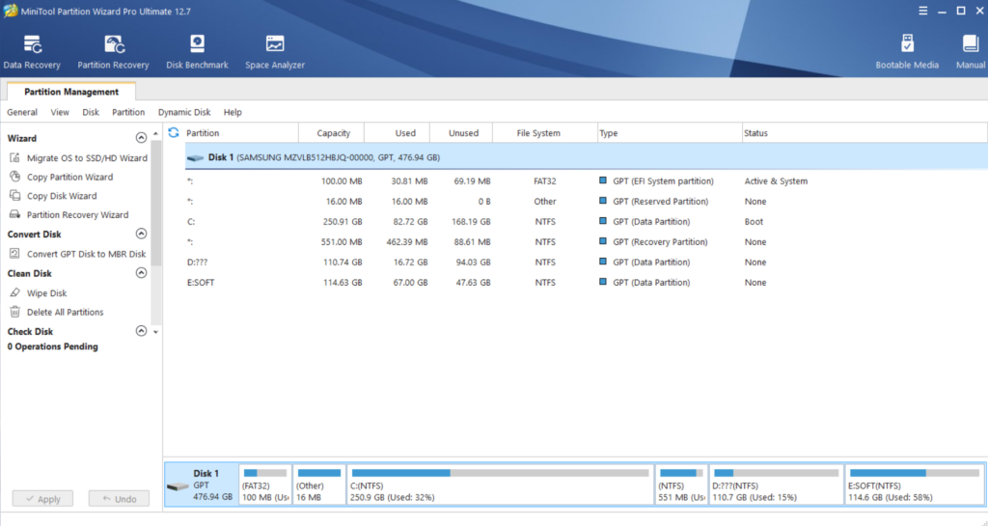Click the Wipe Disk option
Image resolution: width=988 pixels, height=526 pixels.
pos(46,292)
